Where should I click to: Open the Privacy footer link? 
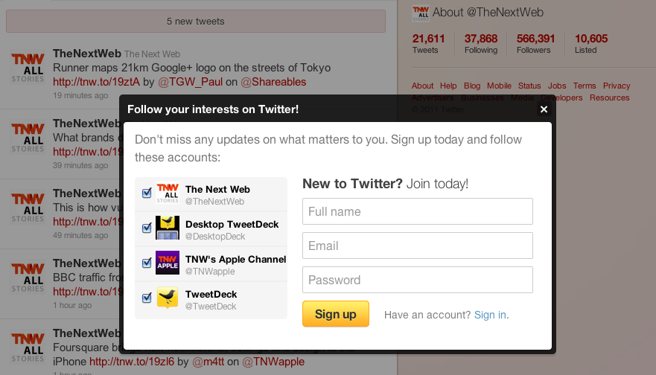(x=617, y=86)
